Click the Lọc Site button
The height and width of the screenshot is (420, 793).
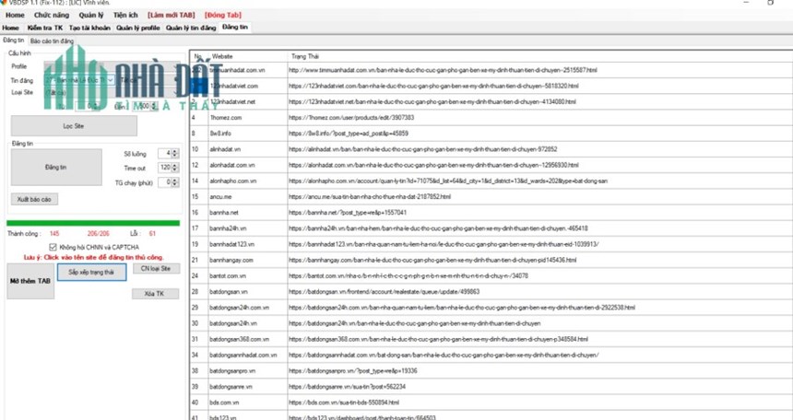point(74,126)
